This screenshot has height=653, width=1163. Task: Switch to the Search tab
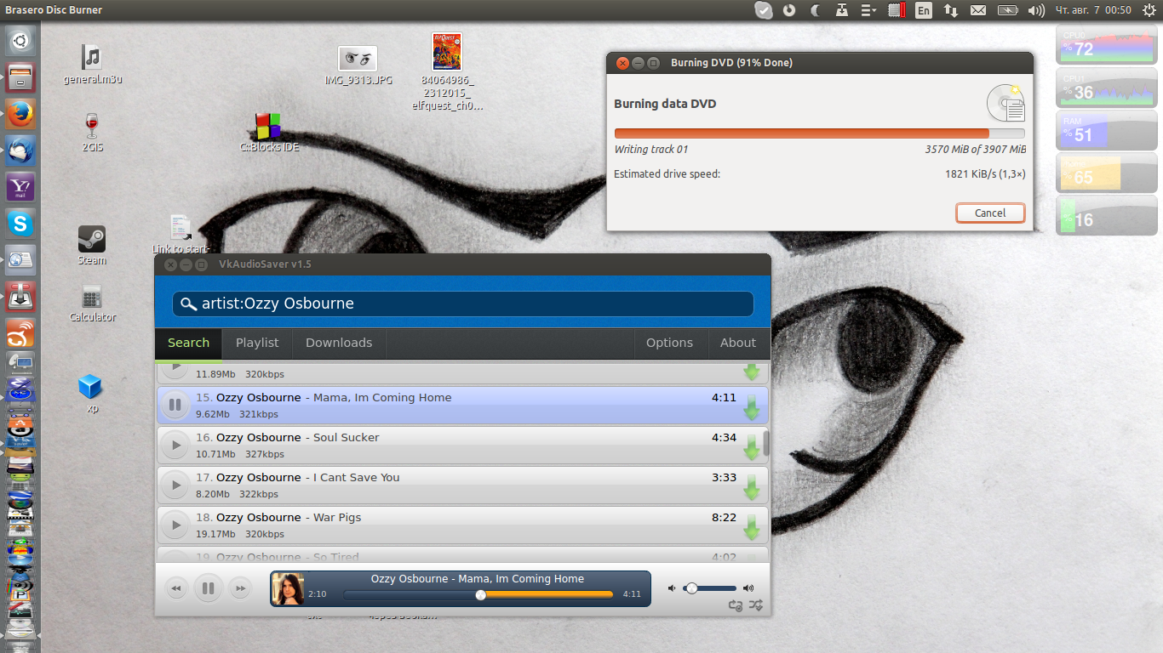(188, 343)
